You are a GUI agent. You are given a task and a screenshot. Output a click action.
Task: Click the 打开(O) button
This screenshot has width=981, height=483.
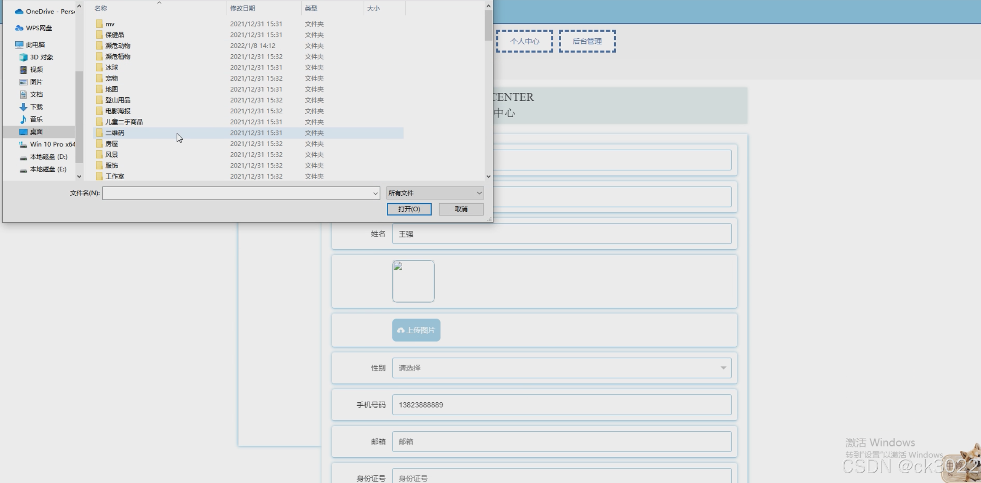tap(409, 209)
